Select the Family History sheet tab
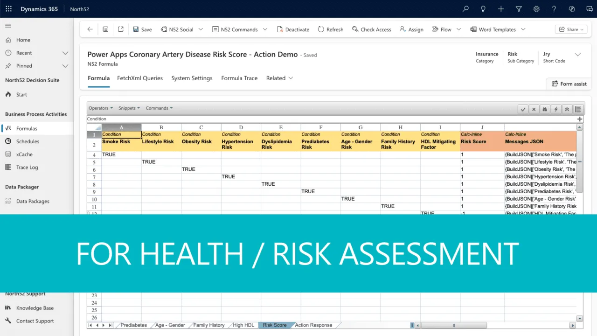This screenshot has width=597, height=336. (209, 325)
